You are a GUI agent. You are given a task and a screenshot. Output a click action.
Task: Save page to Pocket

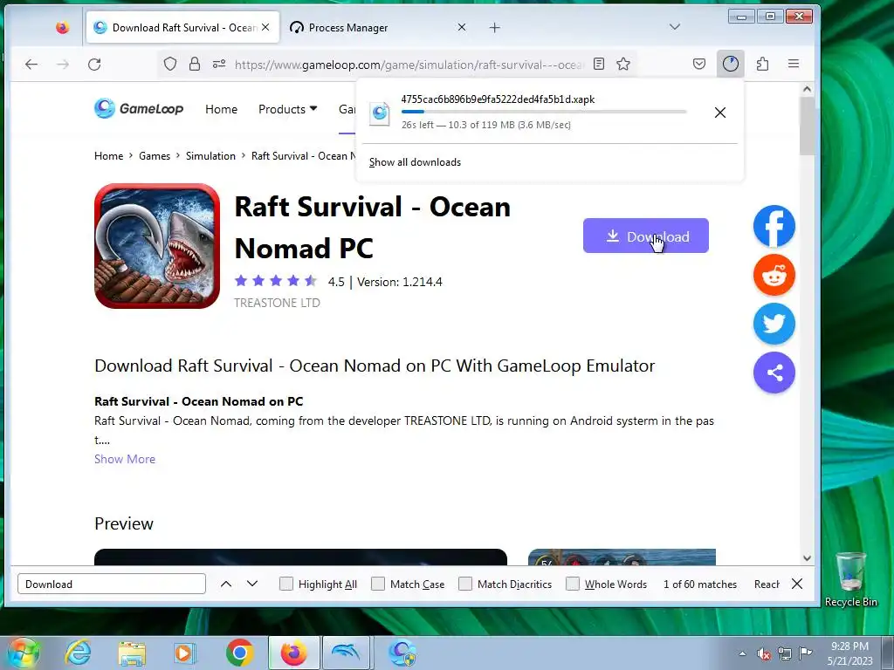[x=699, y=64]
